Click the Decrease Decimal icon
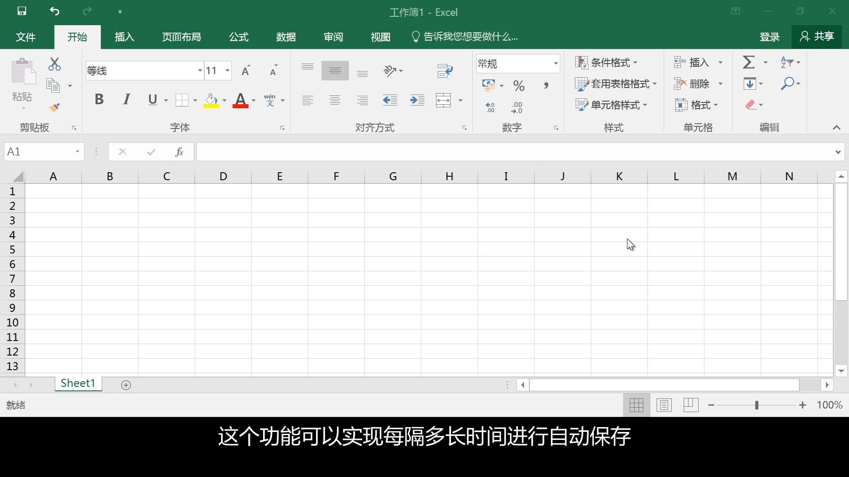 516,107
